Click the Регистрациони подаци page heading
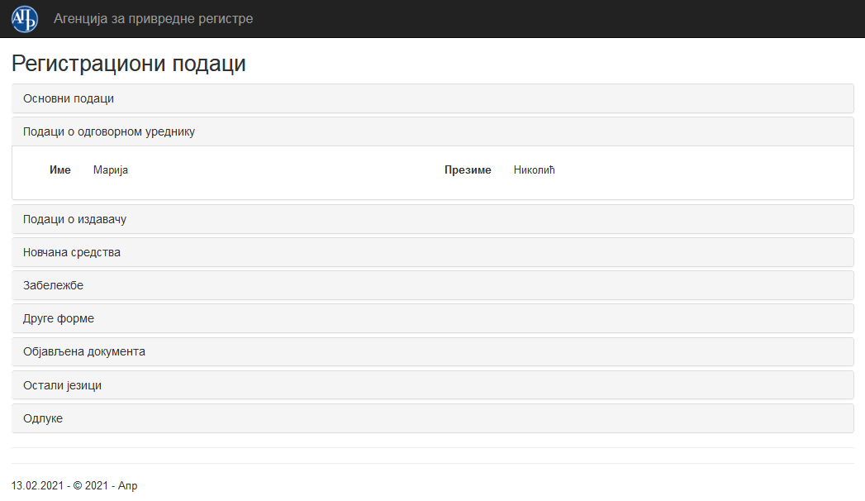This screenshot has height=501, width=865. click(129, 64)
